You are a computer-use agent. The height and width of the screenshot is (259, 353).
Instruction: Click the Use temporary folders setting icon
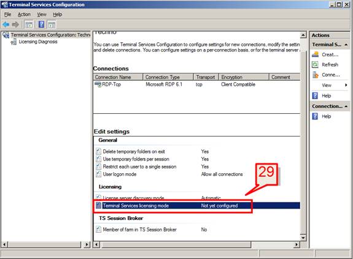click(98, 159)
